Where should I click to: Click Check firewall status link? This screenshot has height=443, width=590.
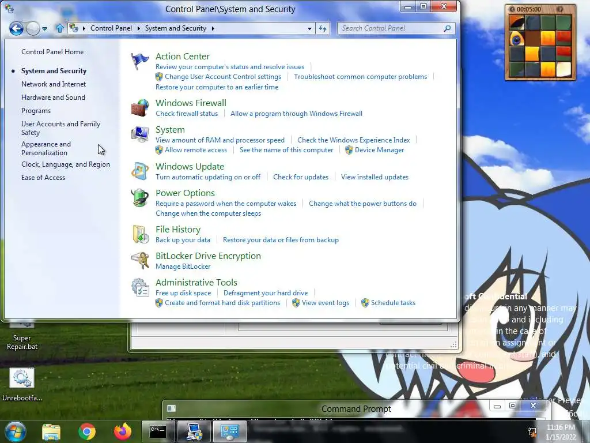click(187, 114)
